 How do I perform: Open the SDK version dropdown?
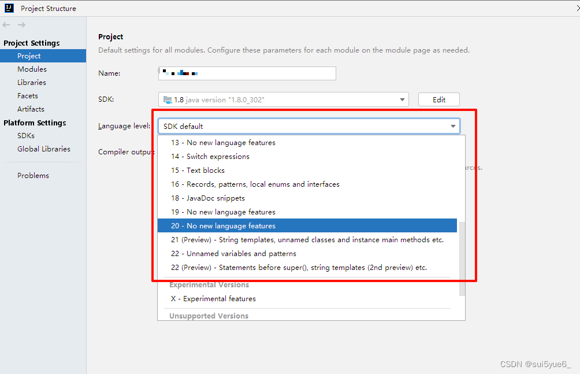tap(401, 99)
